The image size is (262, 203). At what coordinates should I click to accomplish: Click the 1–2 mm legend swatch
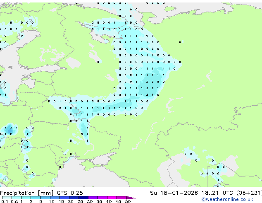pos(26,198)
